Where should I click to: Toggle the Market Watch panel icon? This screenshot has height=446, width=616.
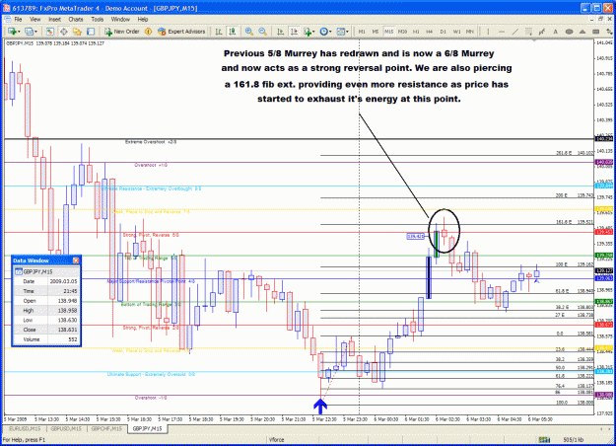(x=50, y=32)
